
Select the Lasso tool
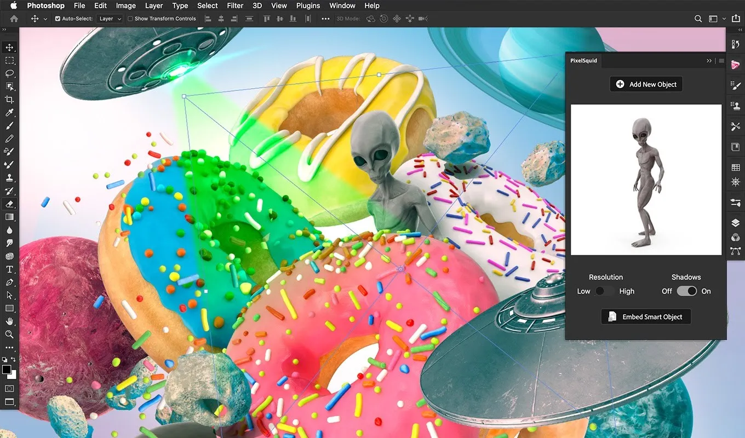click(9, 73)
